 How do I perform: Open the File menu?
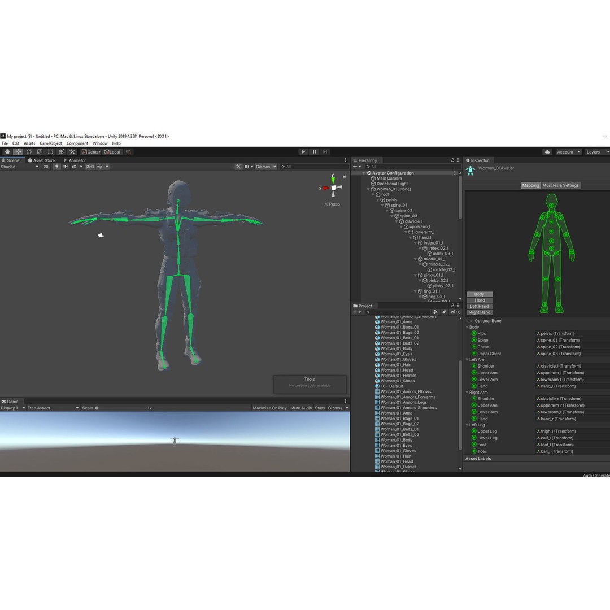(5, 143)
